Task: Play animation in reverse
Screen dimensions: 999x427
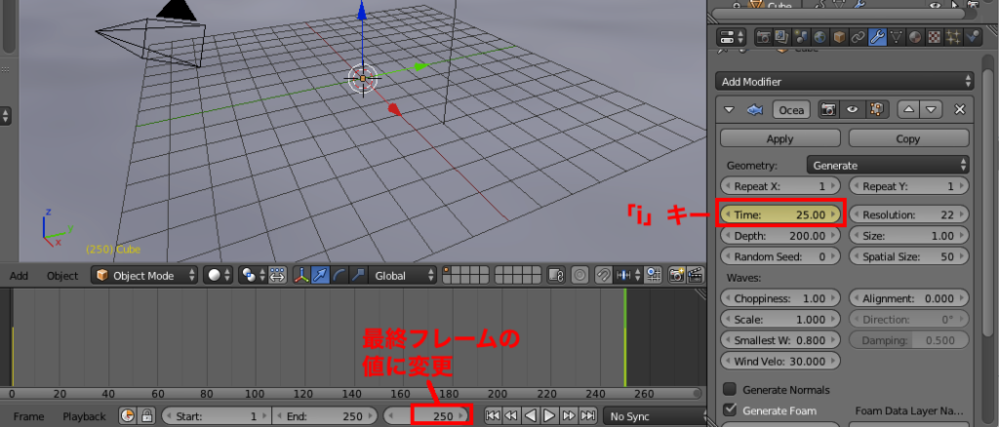Action: [532, 416]
